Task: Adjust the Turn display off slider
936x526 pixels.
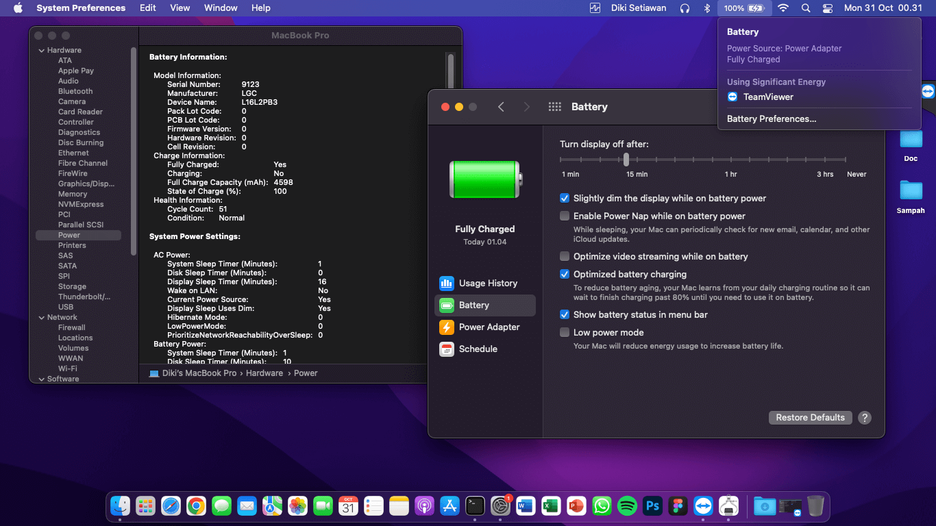Action: click(626, 159)
